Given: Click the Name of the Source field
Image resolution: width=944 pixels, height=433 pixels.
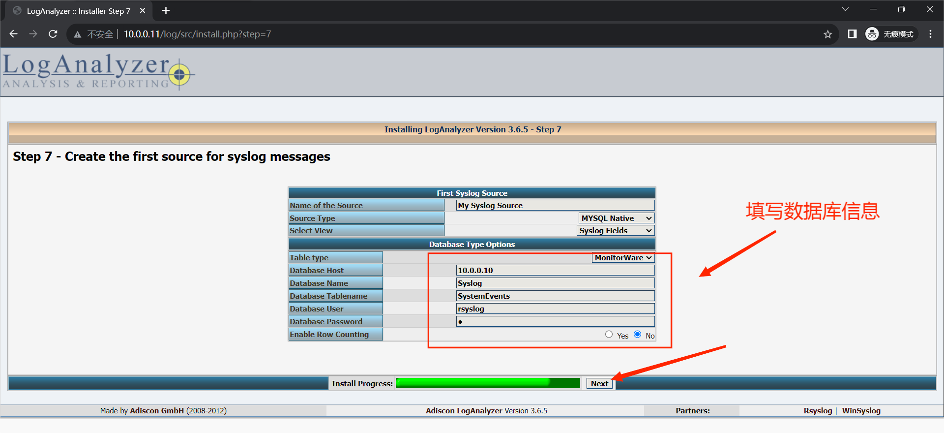Looking at the screenshot, I should (556, 205).
